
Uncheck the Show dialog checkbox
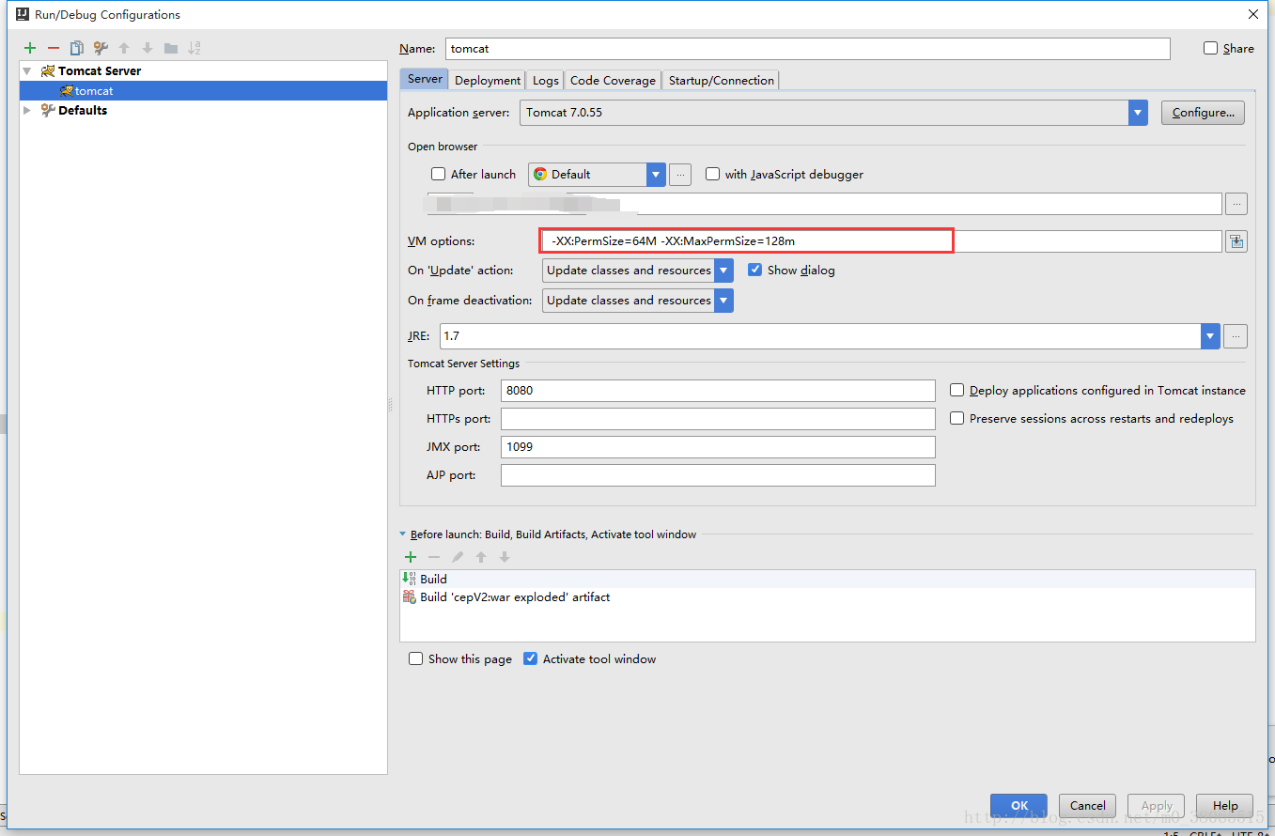click(754, 270)
